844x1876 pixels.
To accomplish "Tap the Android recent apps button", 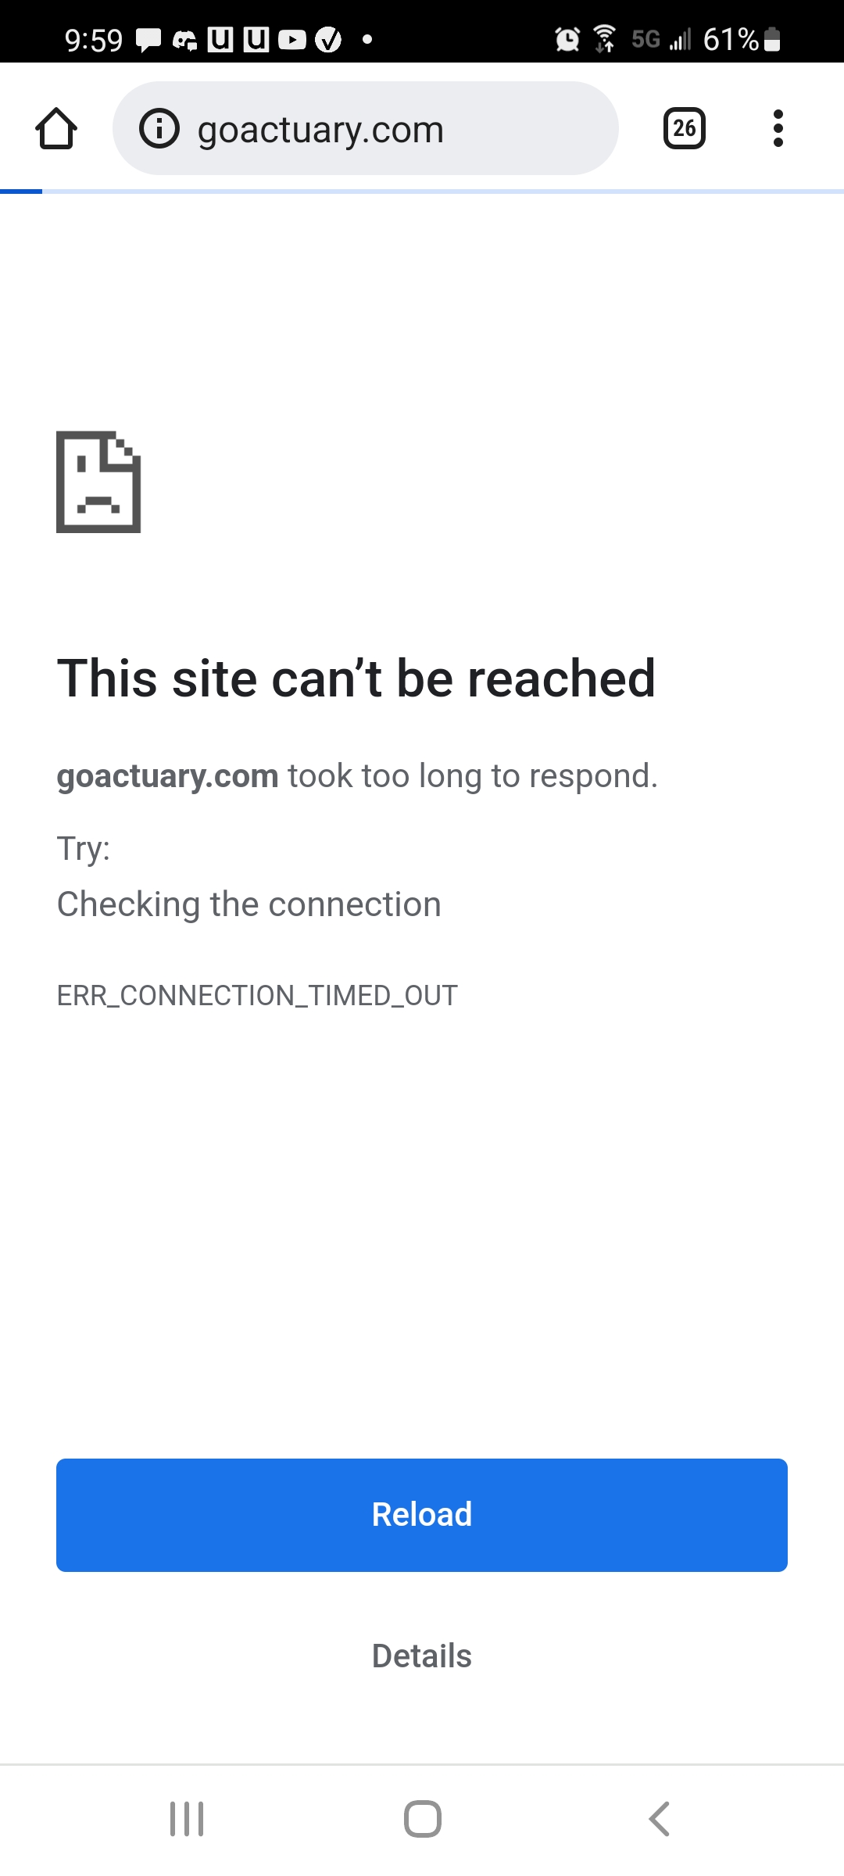I will [187, 1819].
